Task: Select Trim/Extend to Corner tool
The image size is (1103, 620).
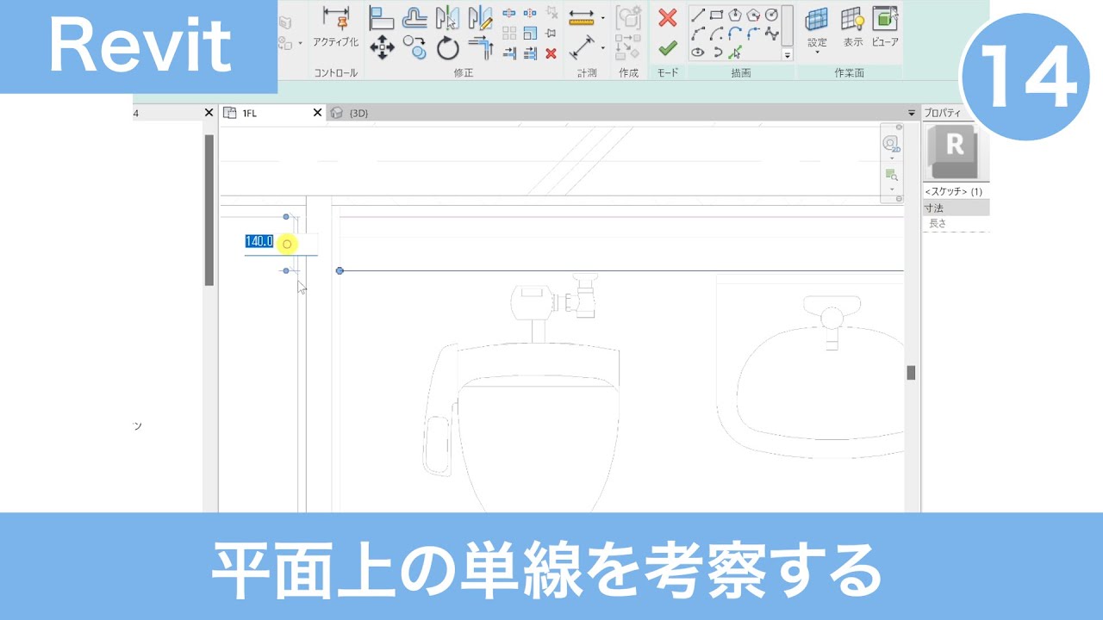Action: coord(482,47)
